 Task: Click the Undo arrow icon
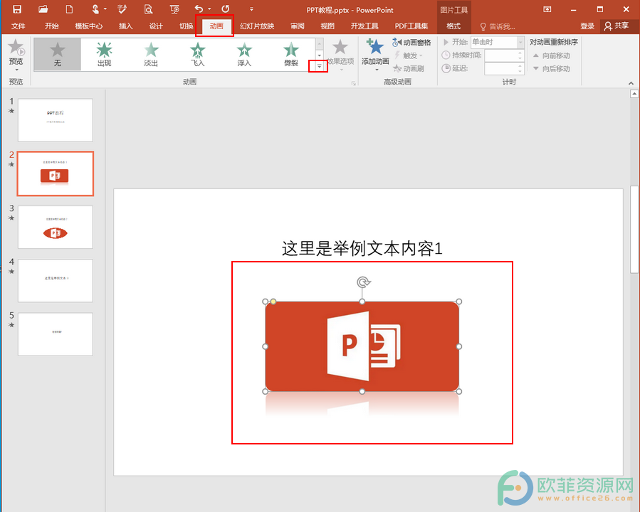pos(199,9)
